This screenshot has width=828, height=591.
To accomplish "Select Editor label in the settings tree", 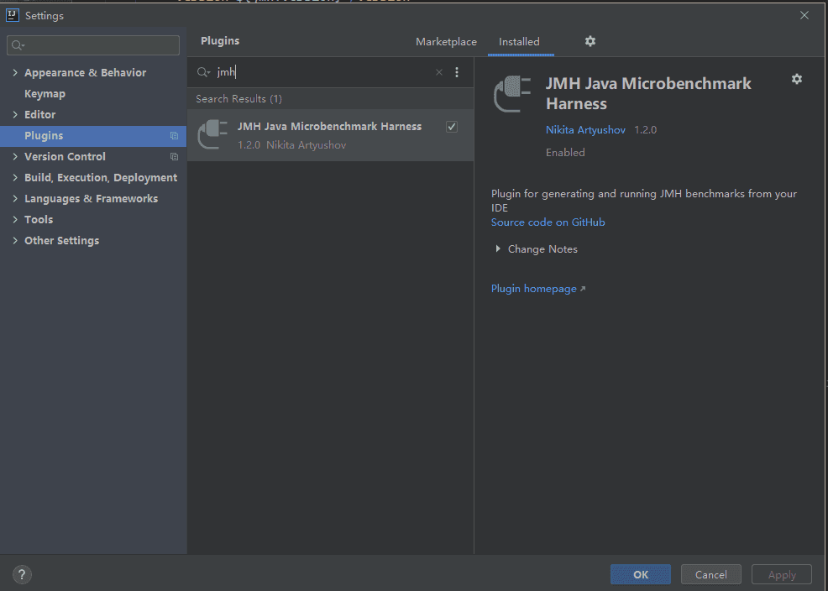I will click(39, 114).
